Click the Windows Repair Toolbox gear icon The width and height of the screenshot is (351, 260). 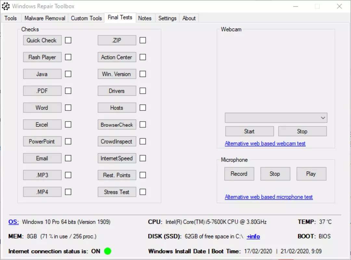point(6,6)
